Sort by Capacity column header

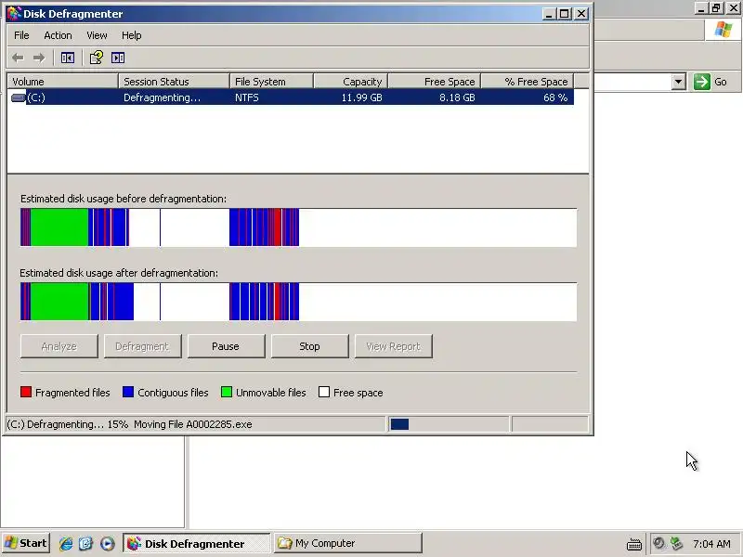coord(351,82)
